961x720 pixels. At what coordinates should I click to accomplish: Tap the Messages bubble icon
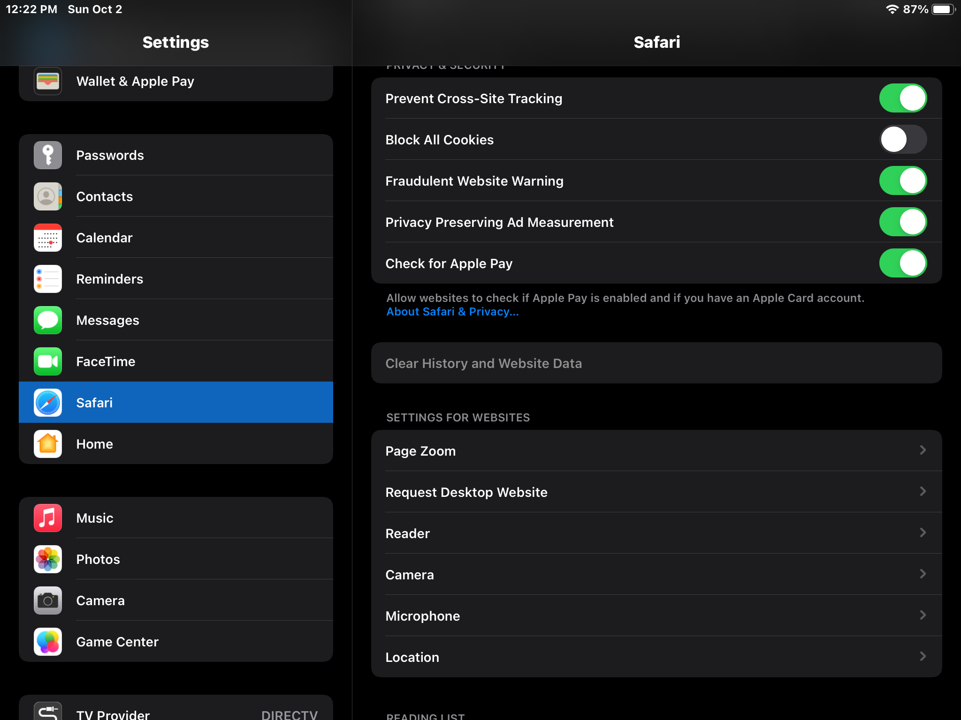click(x=47, y=320)
